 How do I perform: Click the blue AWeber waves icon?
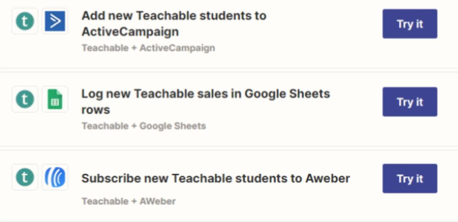point(55,177)
